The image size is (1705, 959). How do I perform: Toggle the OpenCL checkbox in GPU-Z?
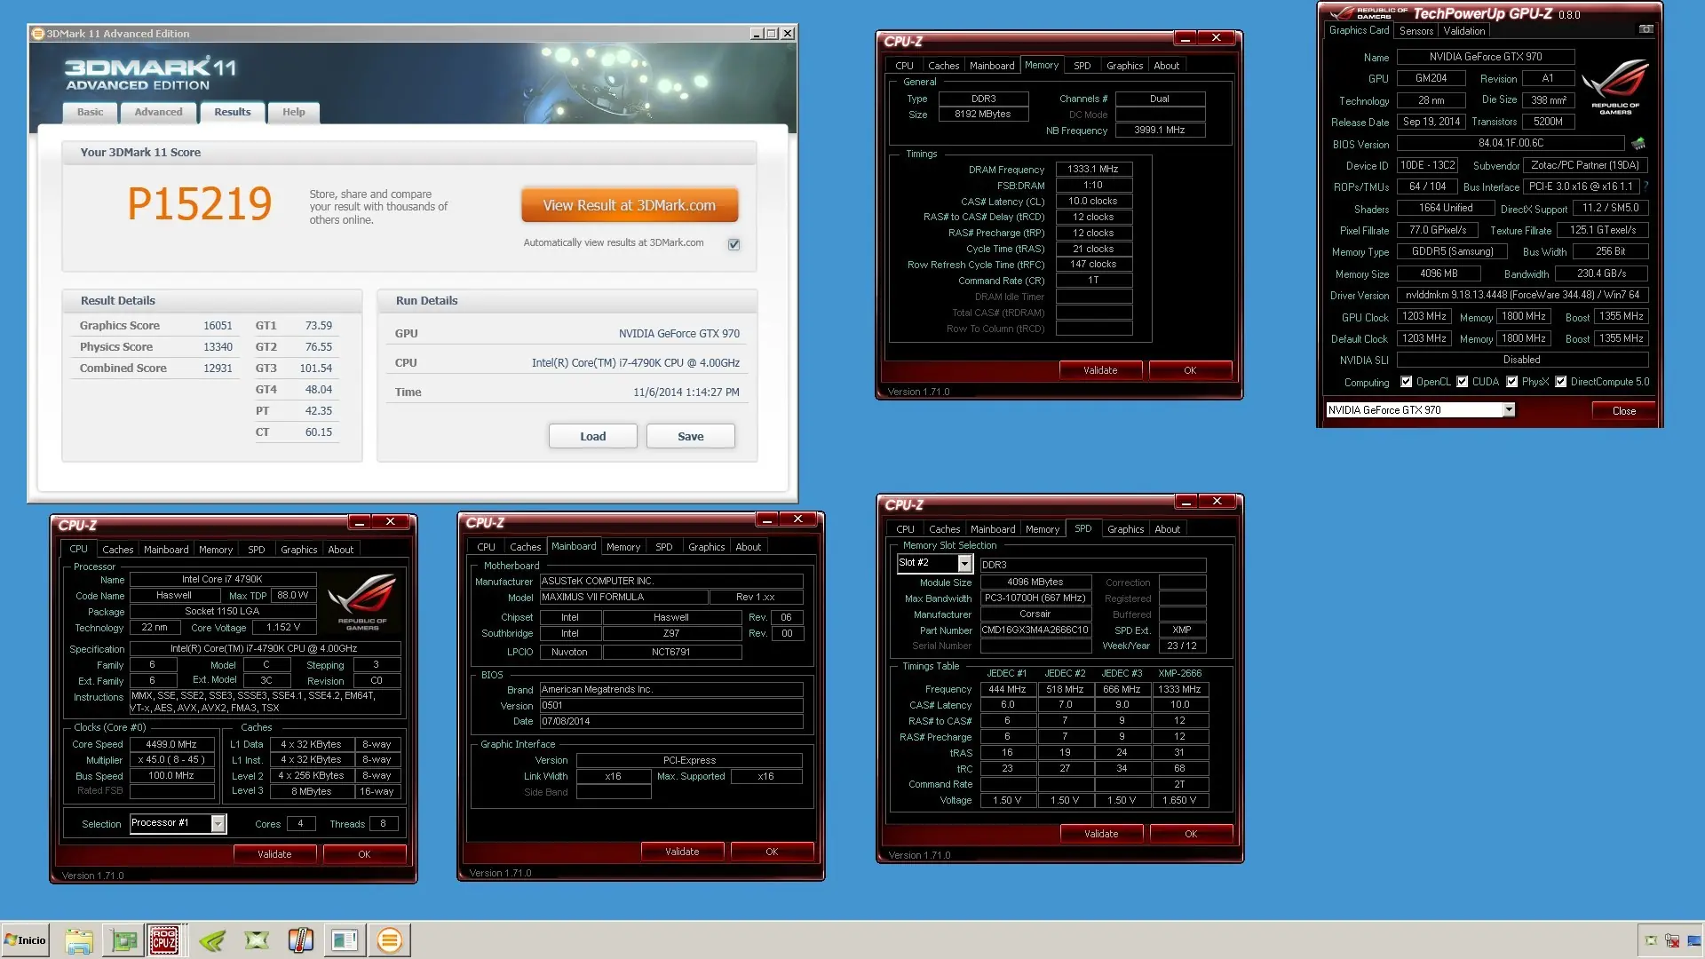click(x=1406, y=382)
